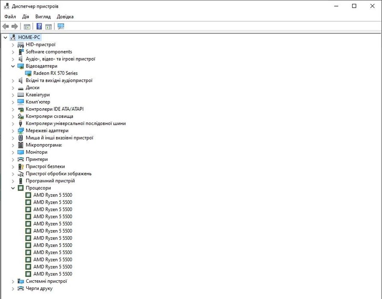Screen dimensions: 382x299
Task: Select the Radeon RX 570 Series entry
Action: (x=55, y=73)
